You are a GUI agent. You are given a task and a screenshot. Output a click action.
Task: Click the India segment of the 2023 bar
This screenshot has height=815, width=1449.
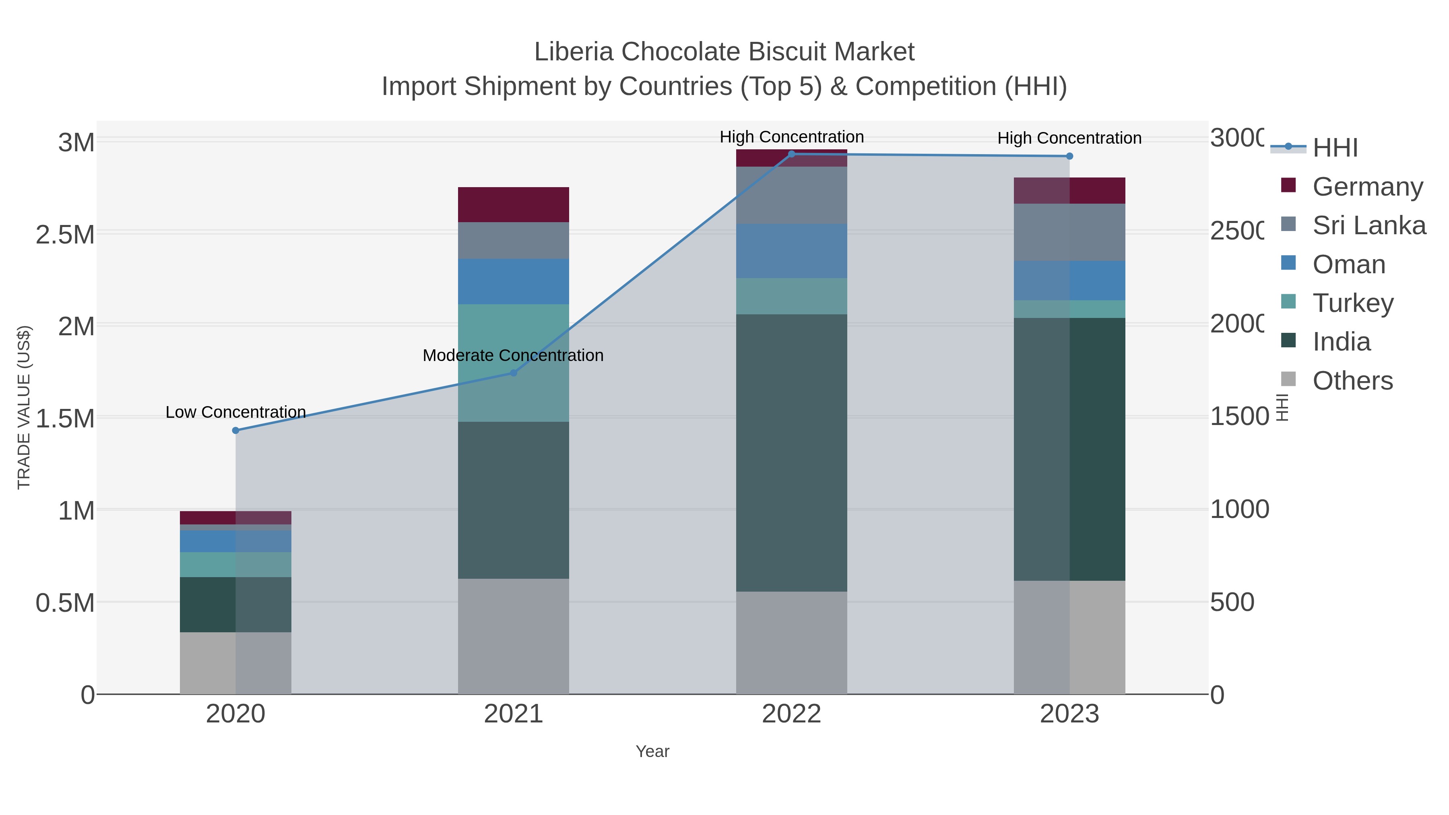click(1069, 450)
